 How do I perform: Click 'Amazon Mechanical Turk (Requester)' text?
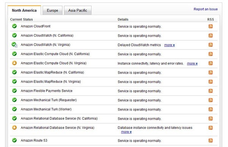pos(49,100)
